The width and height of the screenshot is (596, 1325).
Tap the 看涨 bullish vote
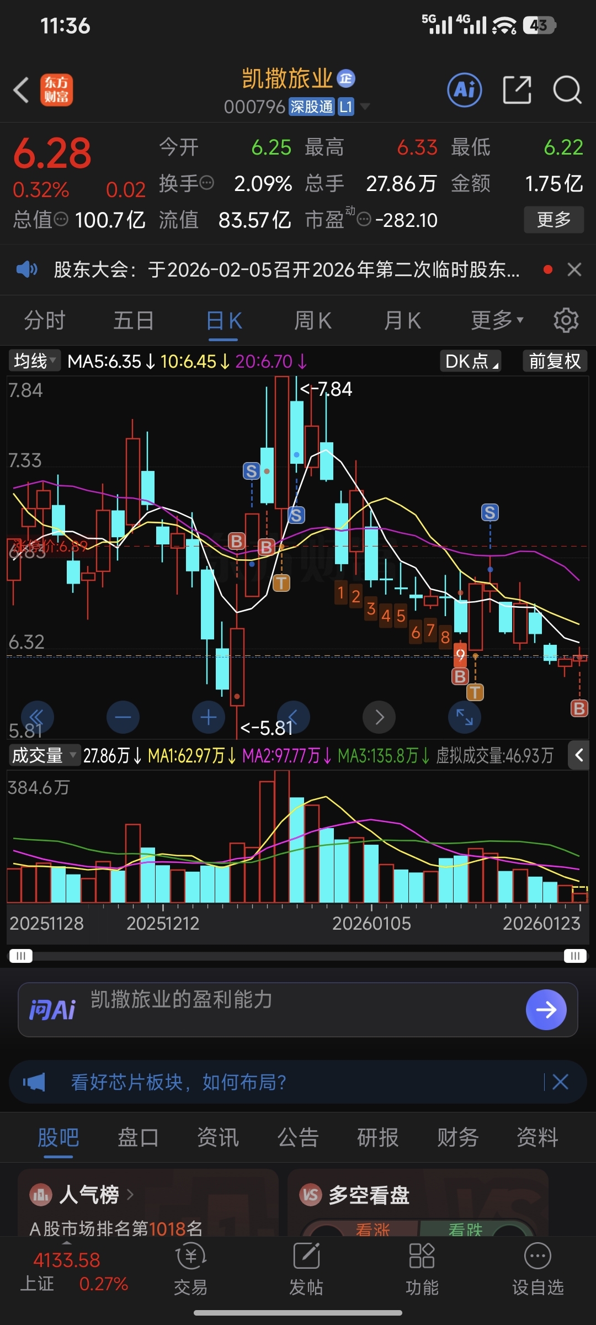tap(372, 1229)
